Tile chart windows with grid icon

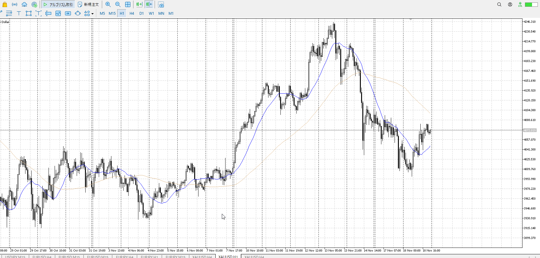(x=128, y=5)
